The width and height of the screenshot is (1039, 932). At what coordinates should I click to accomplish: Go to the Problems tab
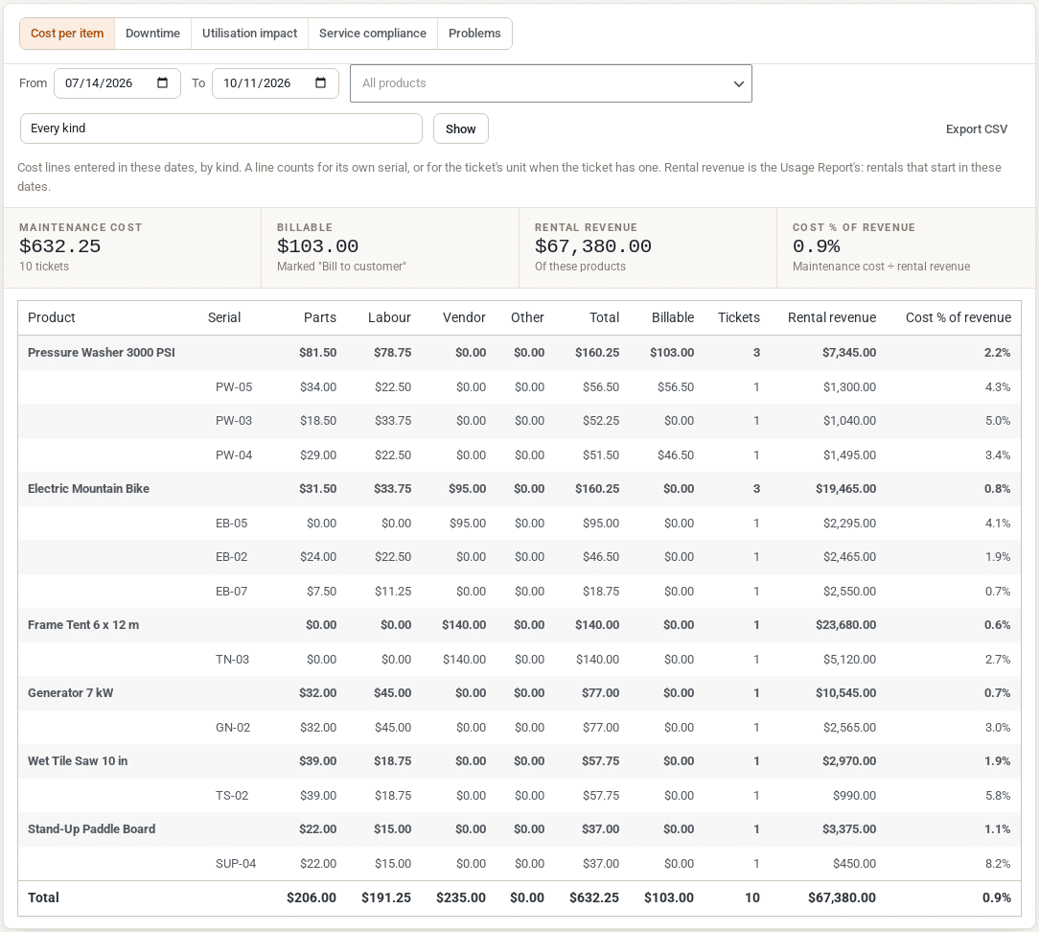[474, 34]
